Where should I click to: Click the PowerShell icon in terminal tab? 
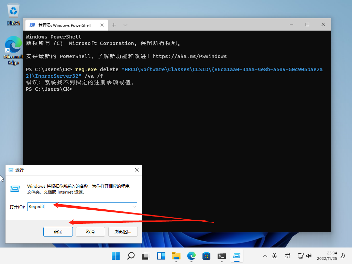(32, 25)
